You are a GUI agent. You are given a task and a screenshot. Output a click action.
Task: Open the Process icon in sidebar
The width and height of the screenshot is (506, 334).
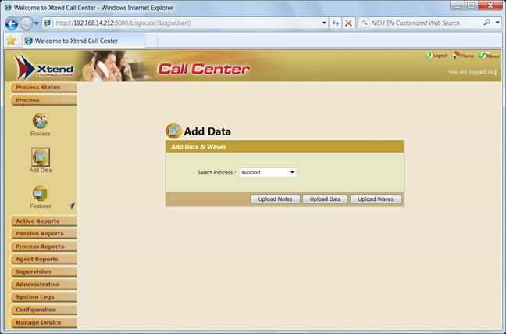41,121
